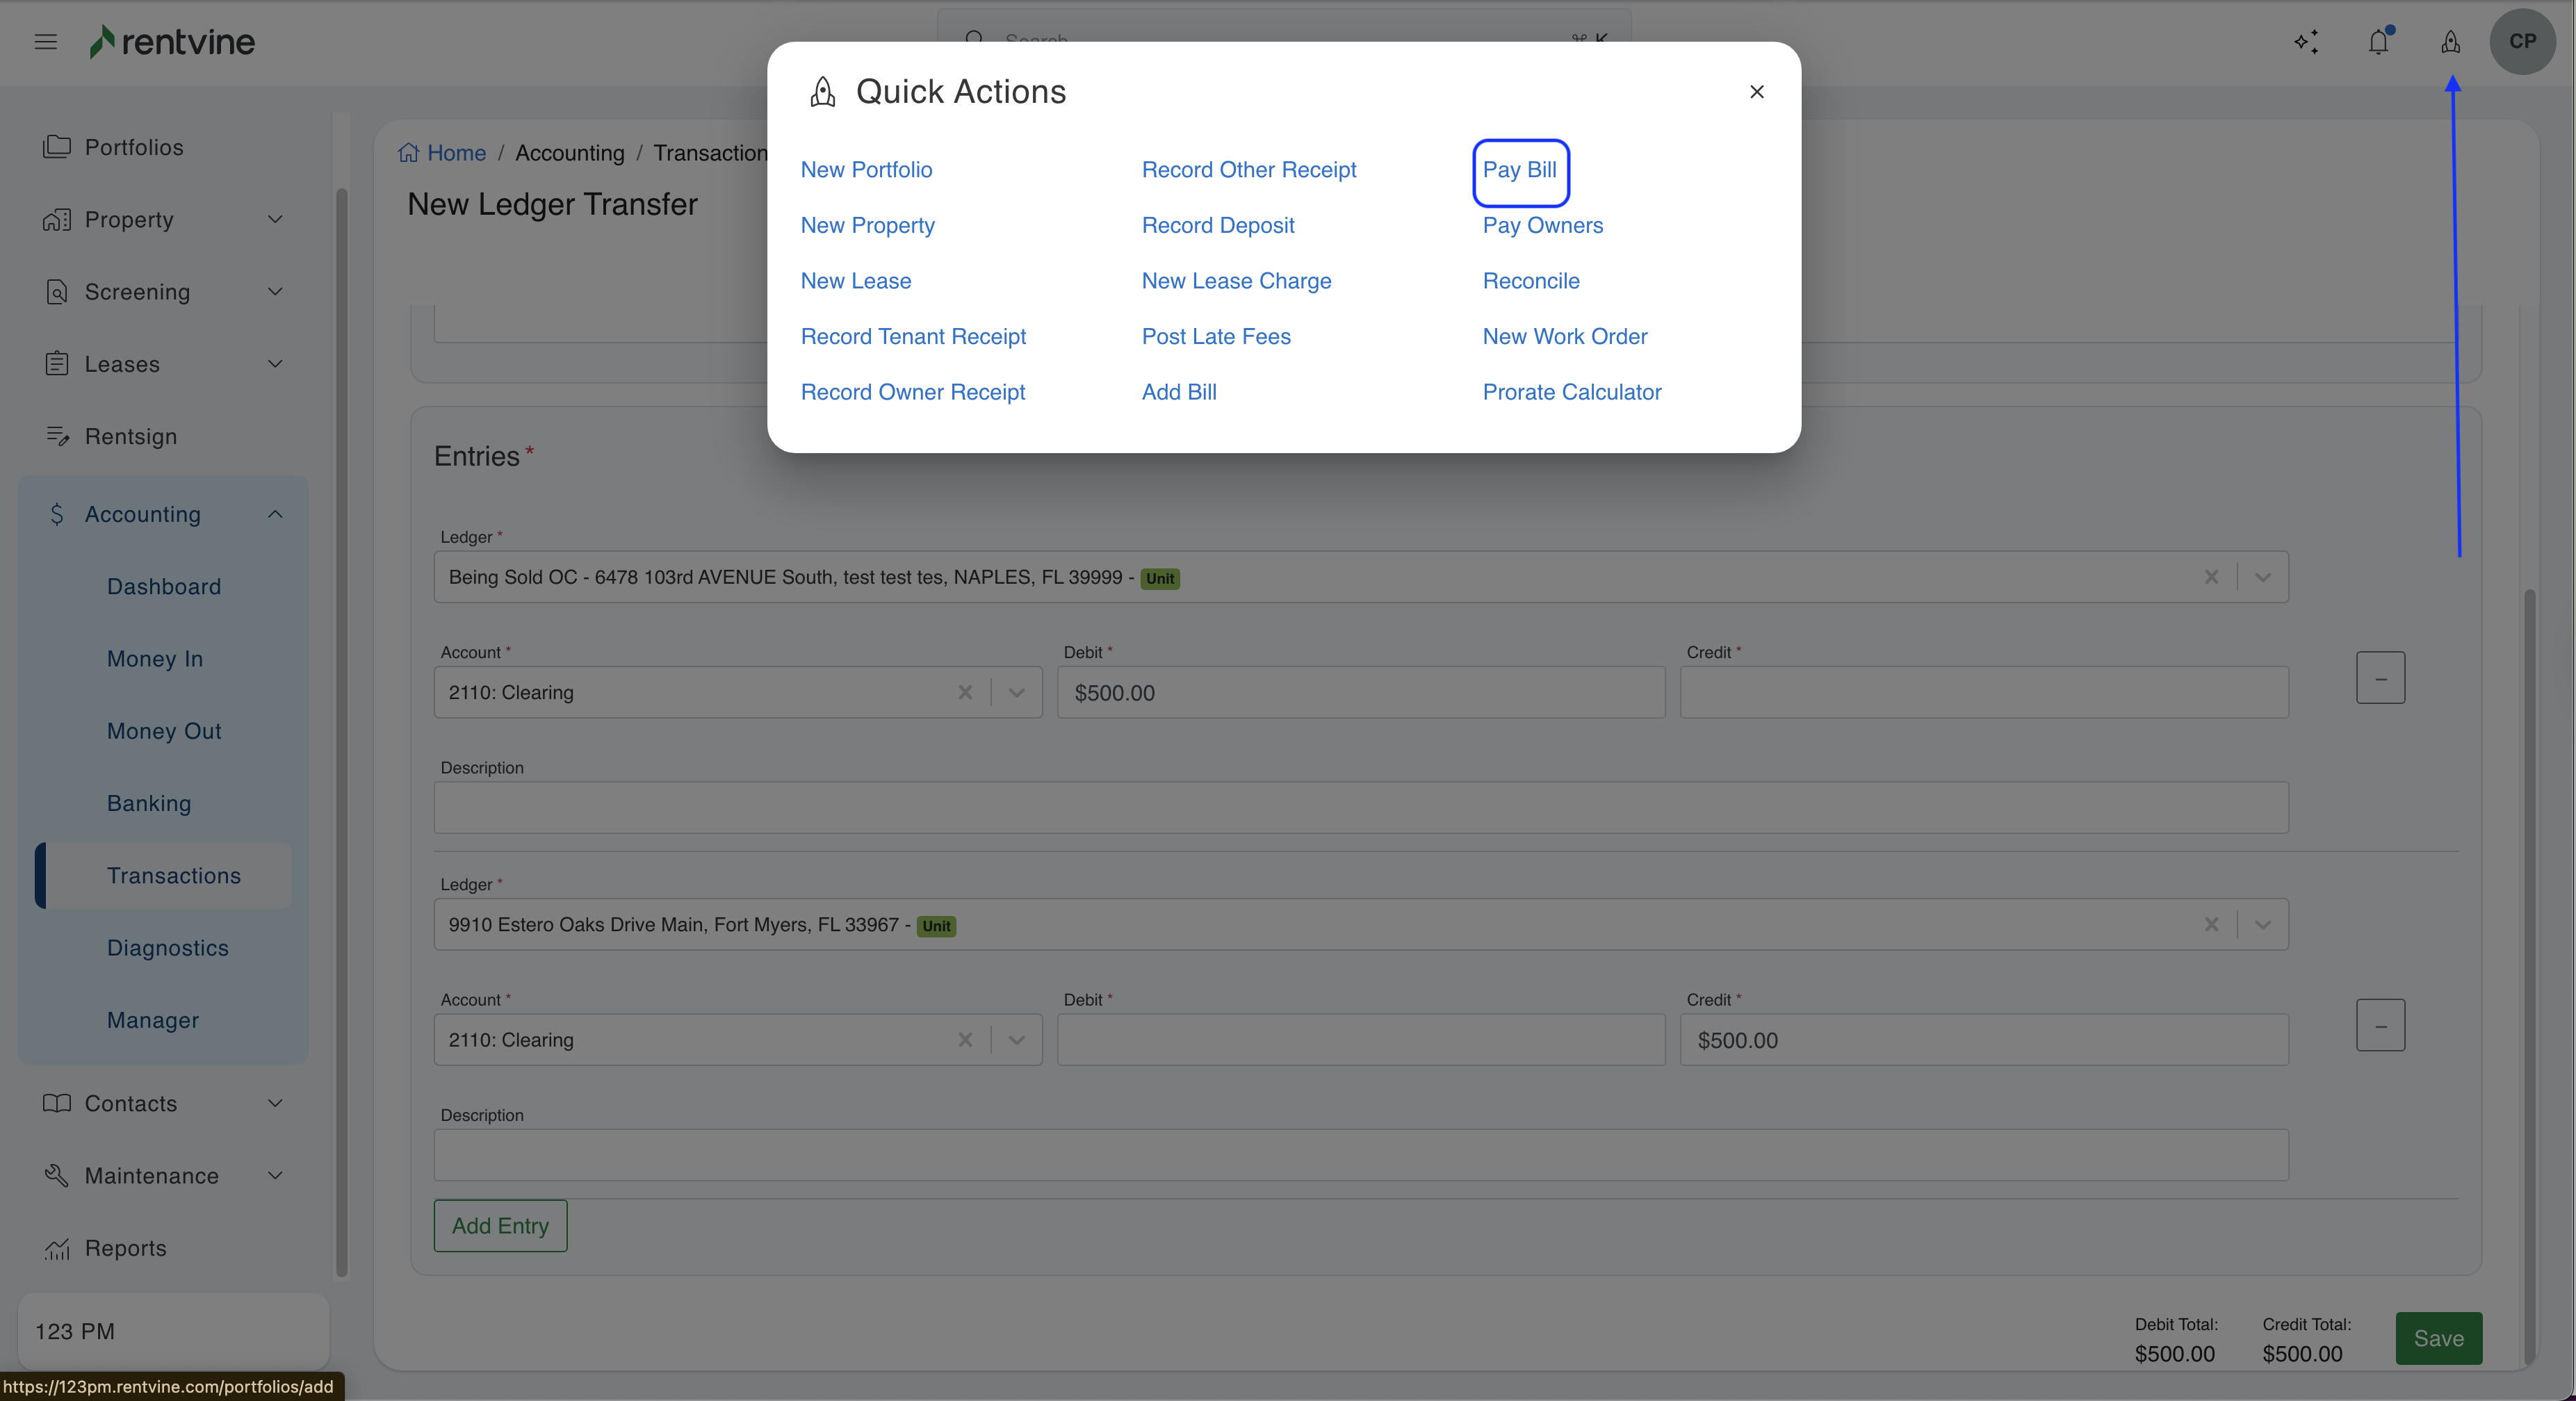Open Money Out in sidebar
This screenshot has width=2576, height=1401.
[x=164, y=731]
